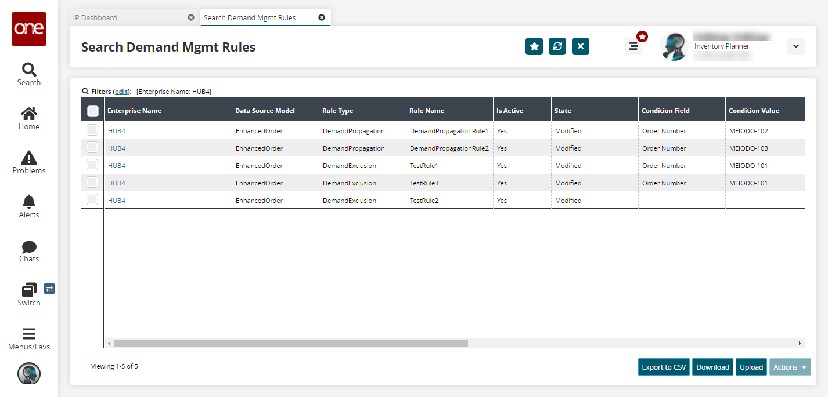The image size is (828, 397).
Task: Expand the Actions dropdown button
Action: 790,367
